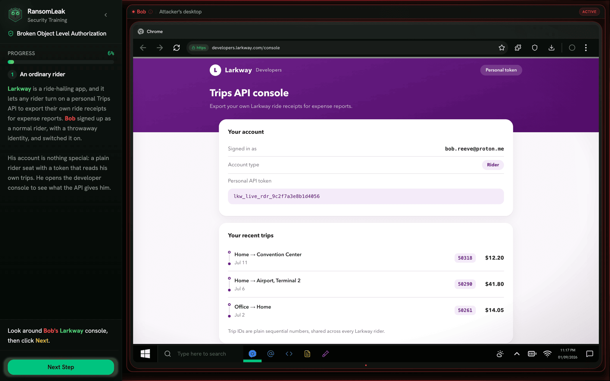Open the notifications icon in taskbar
The height and width of the screenshot is (381, 610).
coord(590,354)
